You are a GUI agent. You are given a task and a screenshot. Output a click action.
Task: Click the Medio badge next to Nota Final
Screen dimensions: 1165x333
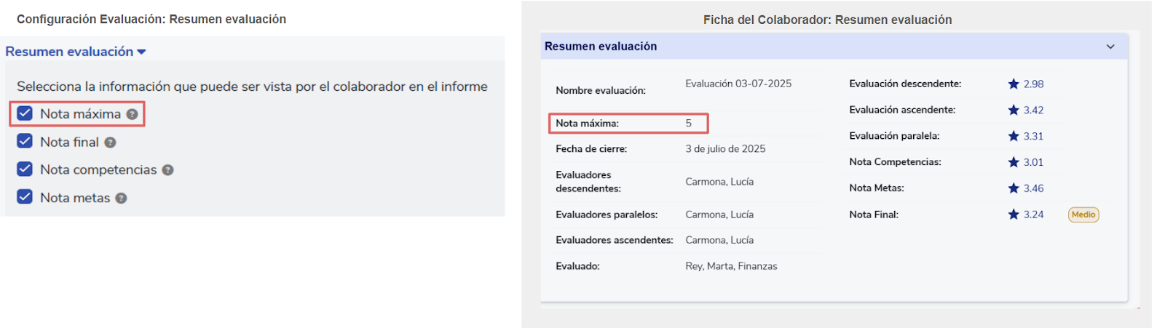[x=1083, y=214]
